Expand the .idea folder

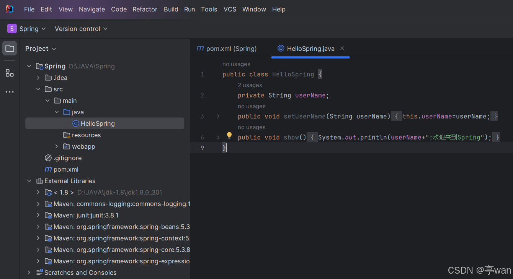tap(38, 78)
